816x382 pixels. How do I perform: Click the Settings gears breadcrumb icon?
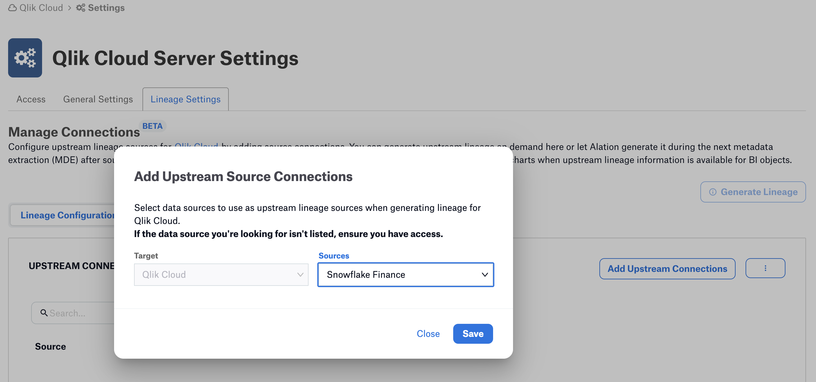(80, 7)
